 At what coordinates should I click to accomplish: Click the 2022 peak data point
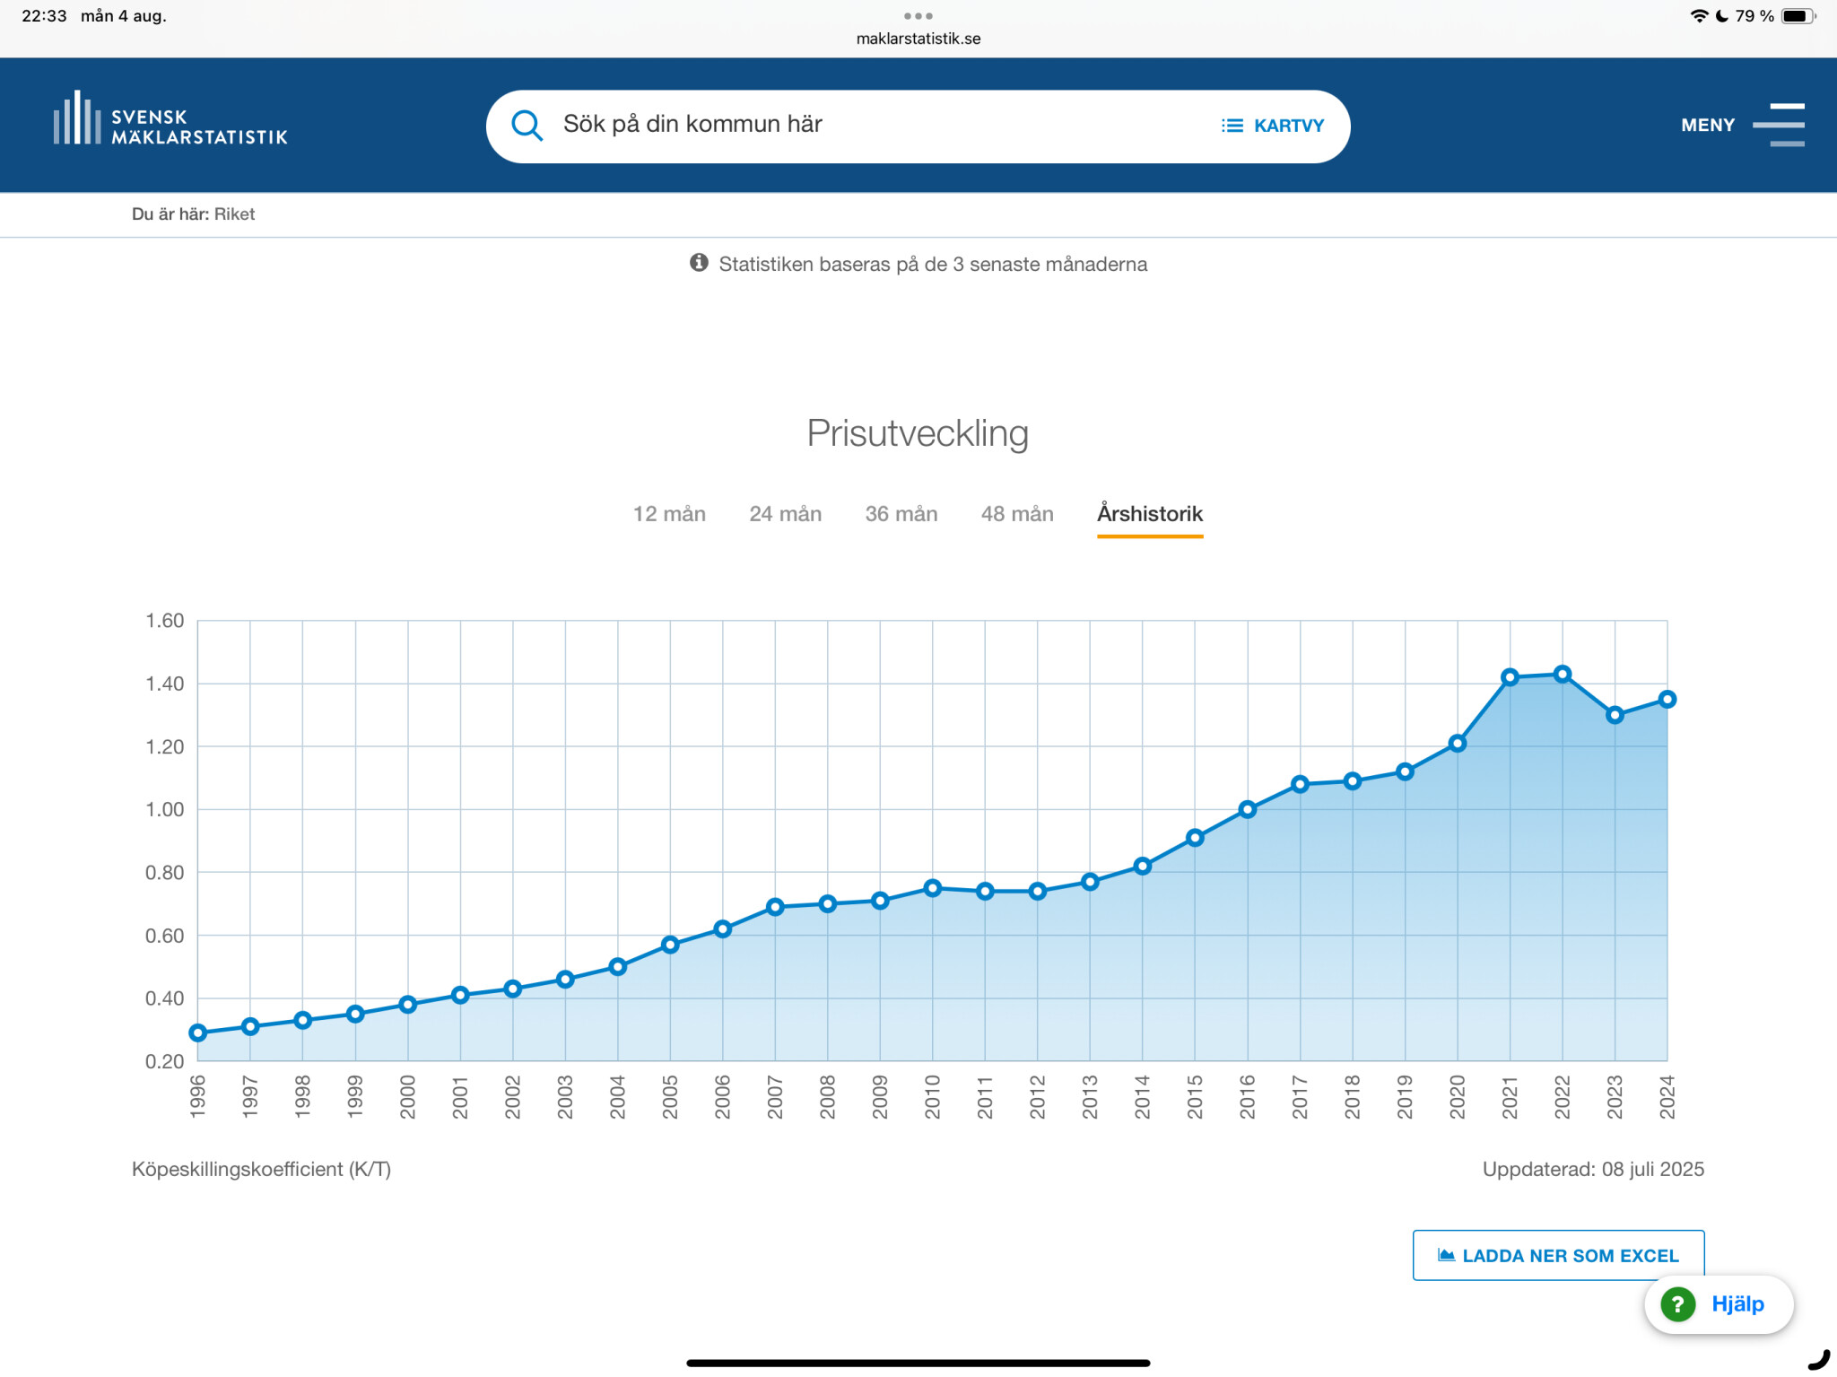1562,675
